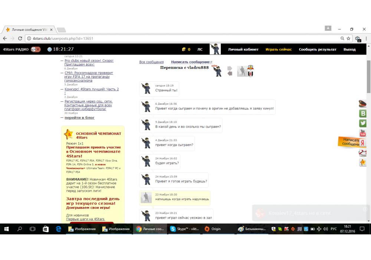Click orange 'Написать сообщение' floating button

[348, 142]
